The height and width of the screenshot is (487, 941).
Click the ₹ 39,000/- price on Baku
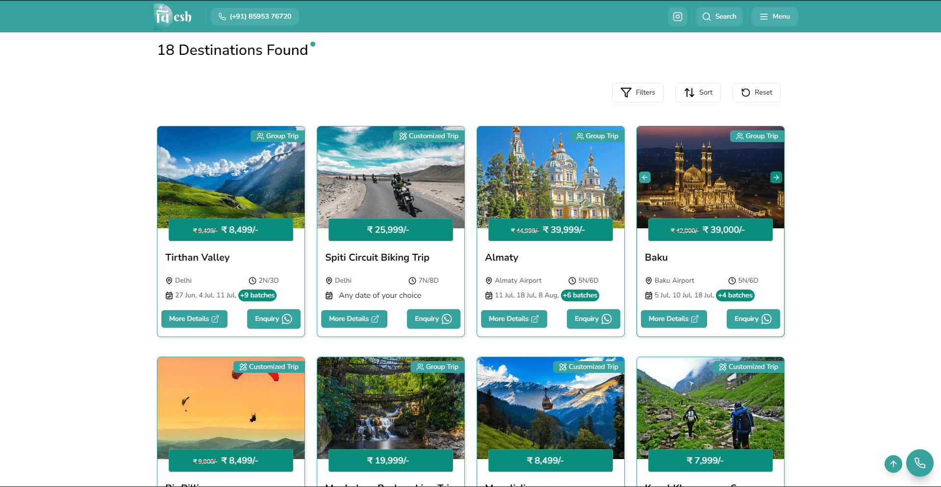[724, 230]
